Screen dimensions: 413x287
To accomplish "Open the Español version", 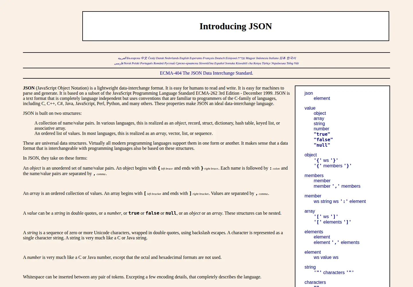I will click(219, 63).
